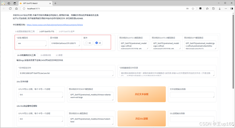Click the back navigation arrow
The image size is (235, 128).
pos(4,8)
